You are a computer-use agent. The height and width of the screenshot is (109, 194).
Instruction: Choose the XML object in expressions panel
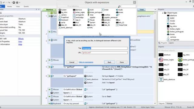[x=90, y=28]
